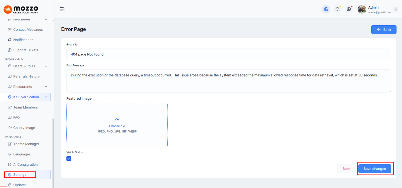Click the Settings gear icon in sidebar
The height and width of the screenshot is (188, 402).
10,175
